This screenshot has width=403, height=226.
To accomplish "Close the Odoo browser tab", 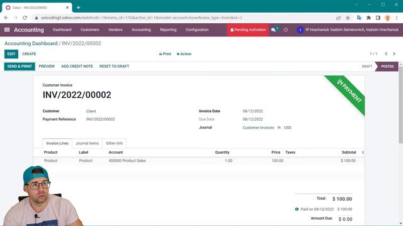I will (67, 8).
